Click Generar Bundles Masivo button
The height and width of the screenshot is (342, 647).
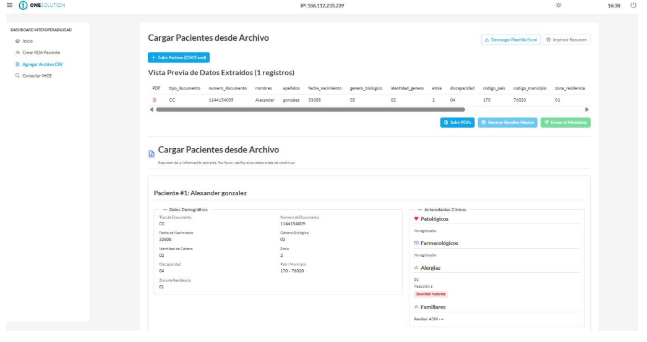tap(508, 122)
